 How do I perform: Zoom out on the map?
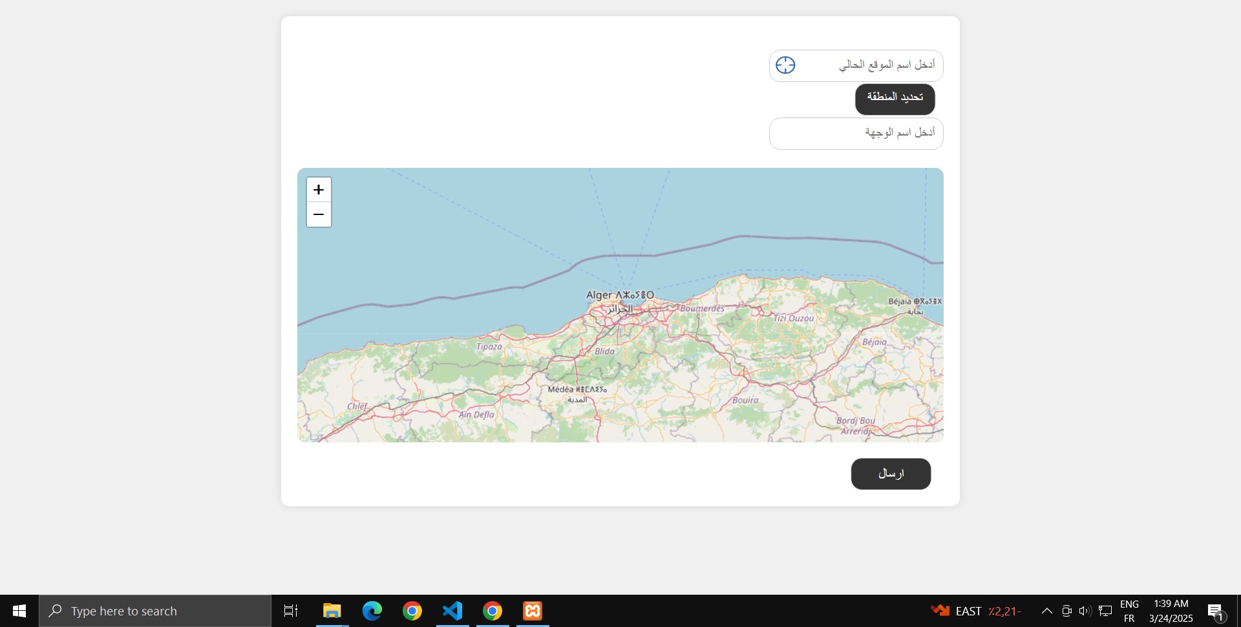(319, 214)
